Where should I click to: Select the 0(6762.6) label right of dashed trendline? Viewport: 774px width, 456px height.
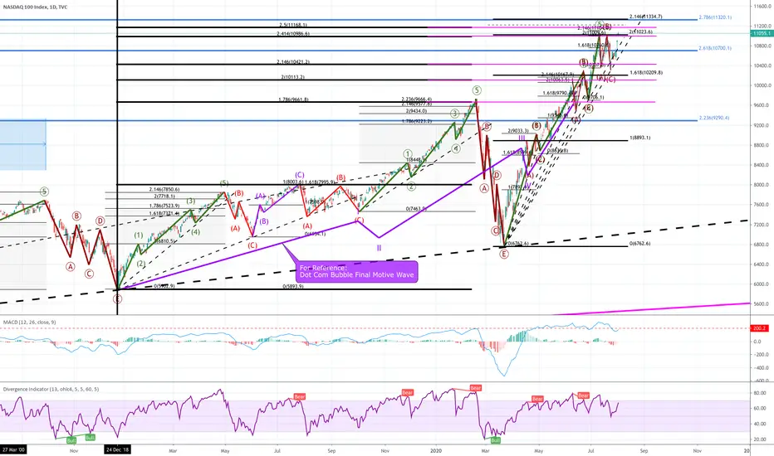[639, 244]
